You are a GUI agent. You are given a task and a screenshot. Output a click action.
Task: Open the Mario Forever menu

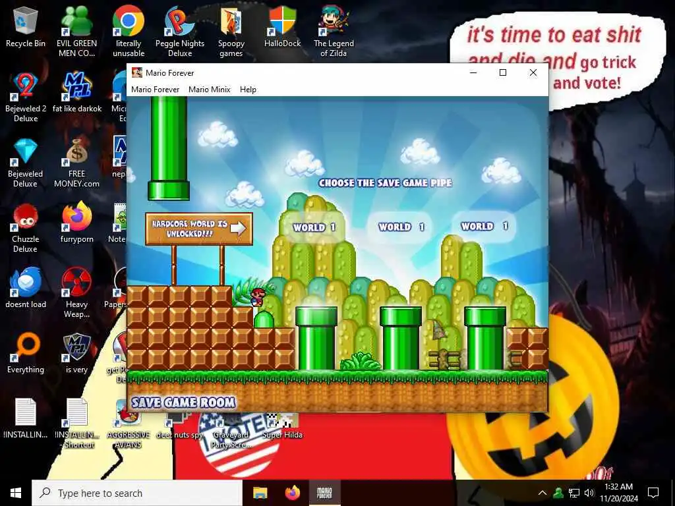pyautogui.click(x=155, y=90)
